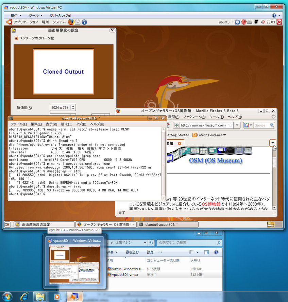The image size is (288, 302).
Task: Open the network monitor tray icon
Action: (256, 22)
